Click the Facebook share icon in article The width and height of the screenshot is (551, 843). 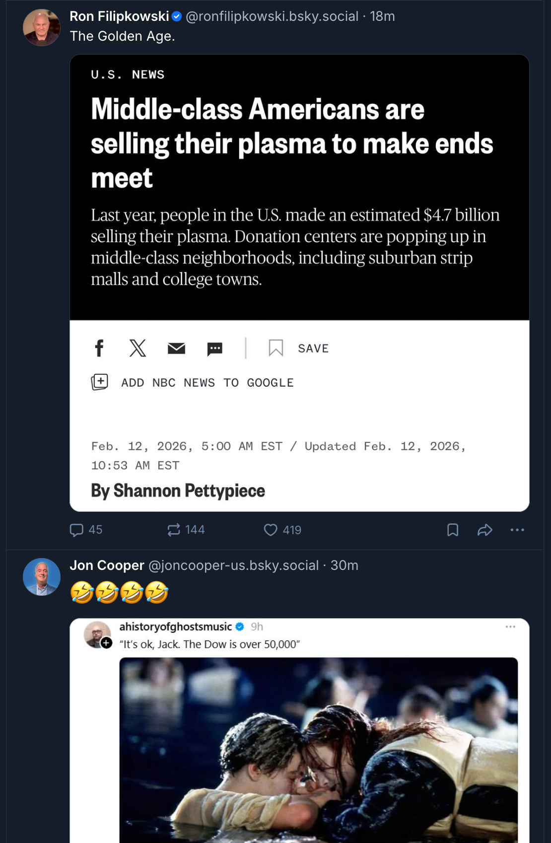point(99,348)
